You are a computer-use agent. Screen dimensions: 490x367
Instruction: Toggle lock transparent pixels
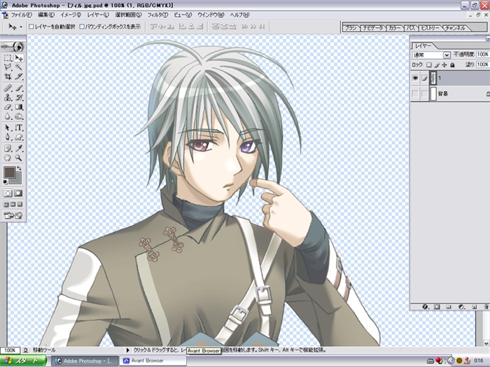click(429, 65)
